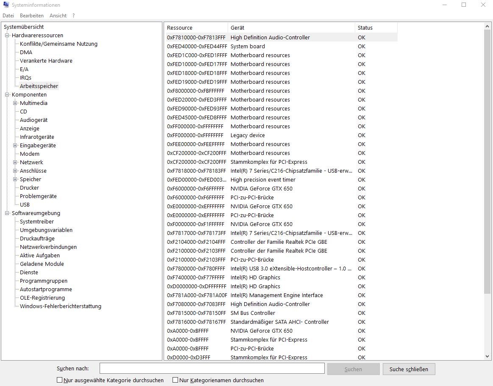Image resolution: width=493 pixels, height=386 pixels.
Task: Enable Nur ausgewählte Kategorie durchsuchen checkbox
Action: point(59,380)
